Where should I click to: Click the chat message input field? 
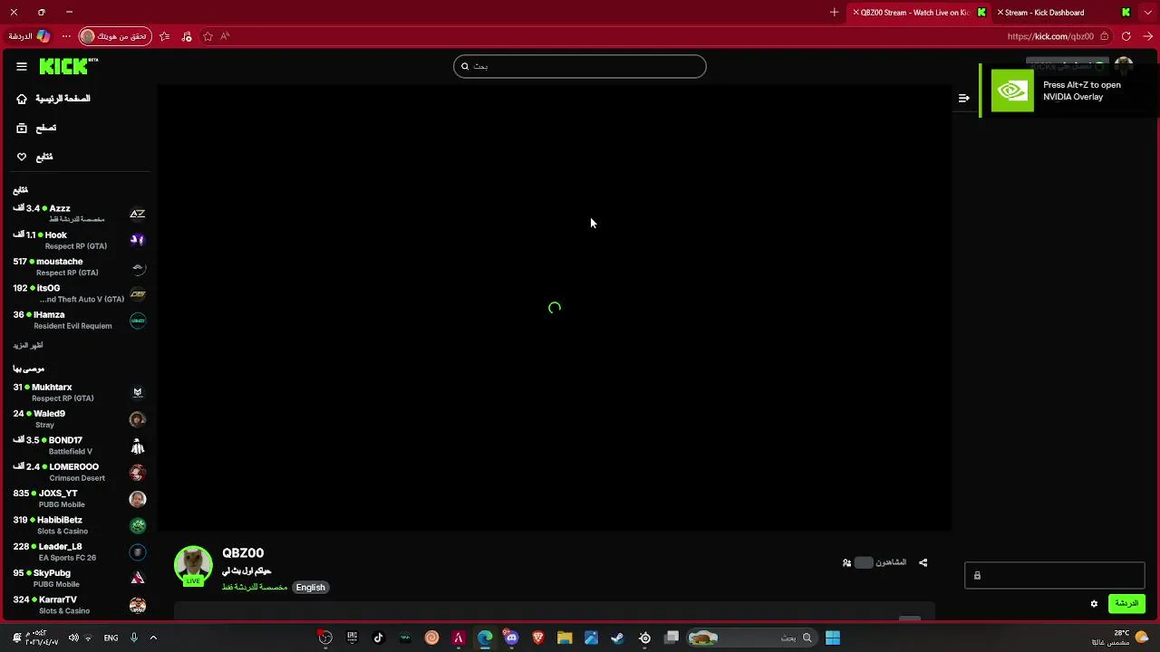click(1055, 575)
